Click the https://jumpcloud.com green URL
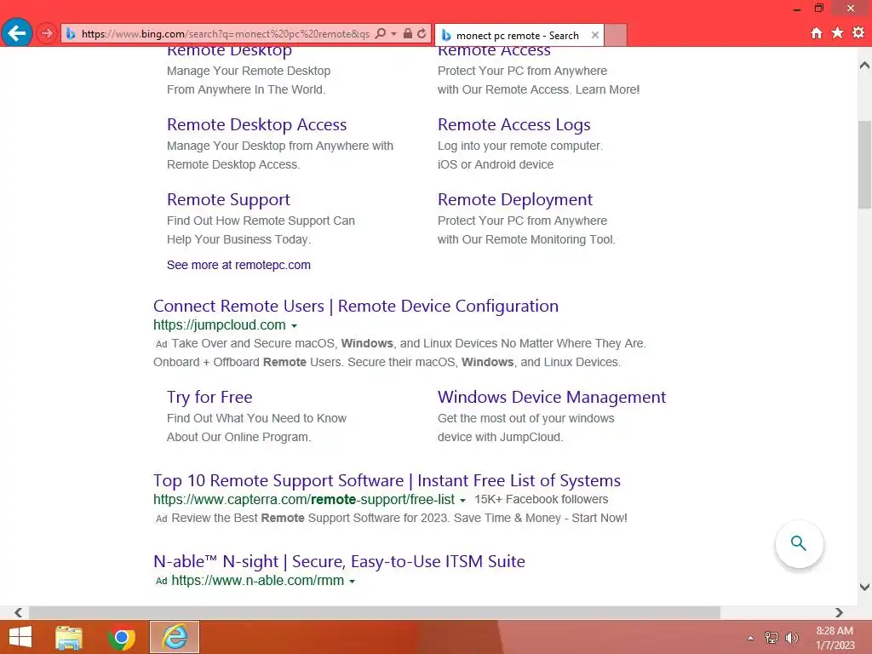872x654 pixels. [220, 324]
